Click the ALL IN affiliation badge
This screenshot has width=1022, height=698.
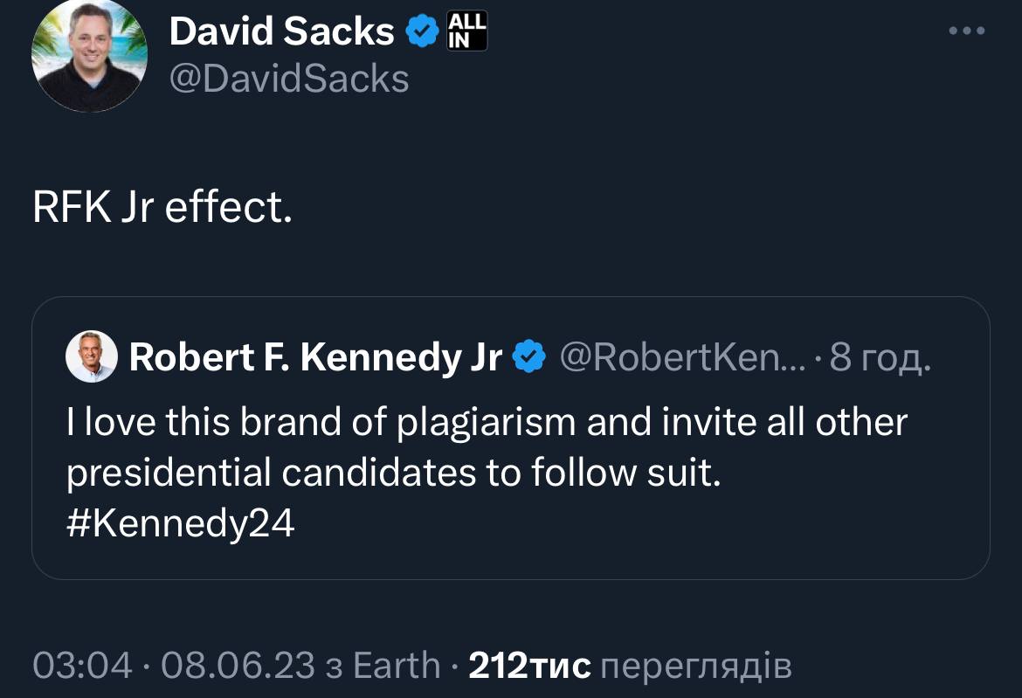coord(466,32)
